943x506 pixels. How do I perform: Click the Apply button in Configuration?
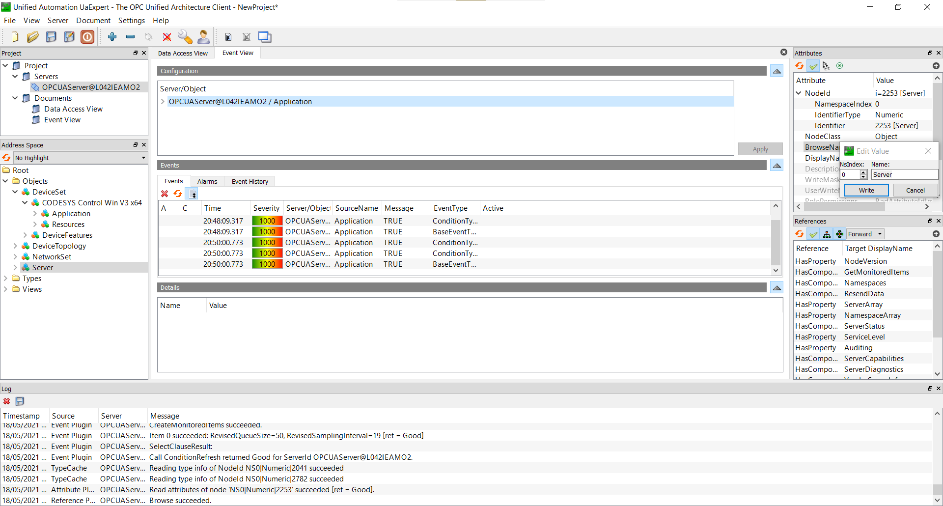(x=760, y=149)
